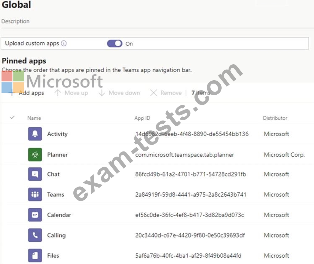Click the Add apps button
314x264 pixels.
coord(26,93)
